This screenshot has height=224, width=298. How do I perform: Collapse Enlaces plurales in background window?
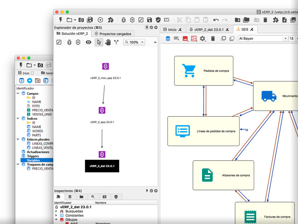point(18,139)
